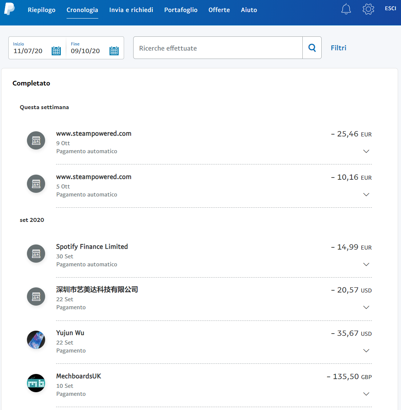This screenshot has height=410, width=401.
Task: Go to the Riepilogo tab
Action: pyautogui.click(x=41, y=10)
